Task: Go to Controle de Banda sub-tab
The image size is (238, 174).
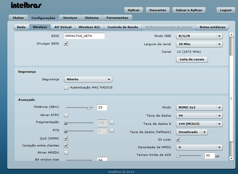Action: click(123, 27)
